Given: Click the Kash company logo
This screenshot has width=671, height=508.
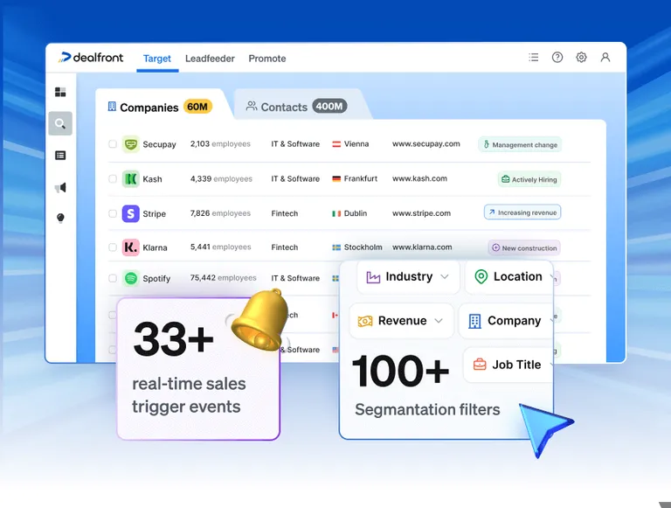Looking at the screenshot, I should pyautogui.click(x=130, y=178).
